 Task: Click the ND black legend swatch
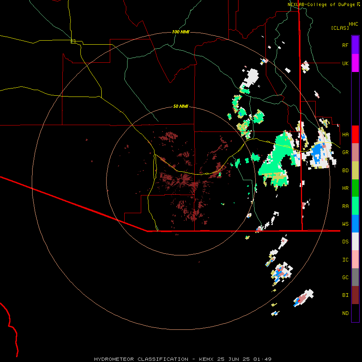pos(355,313)
